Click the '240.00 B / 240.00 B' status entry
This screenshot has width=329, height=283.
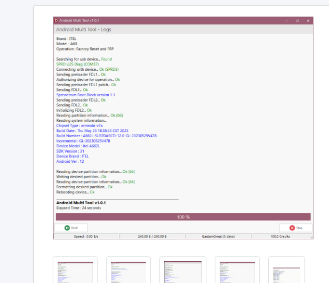152,236
